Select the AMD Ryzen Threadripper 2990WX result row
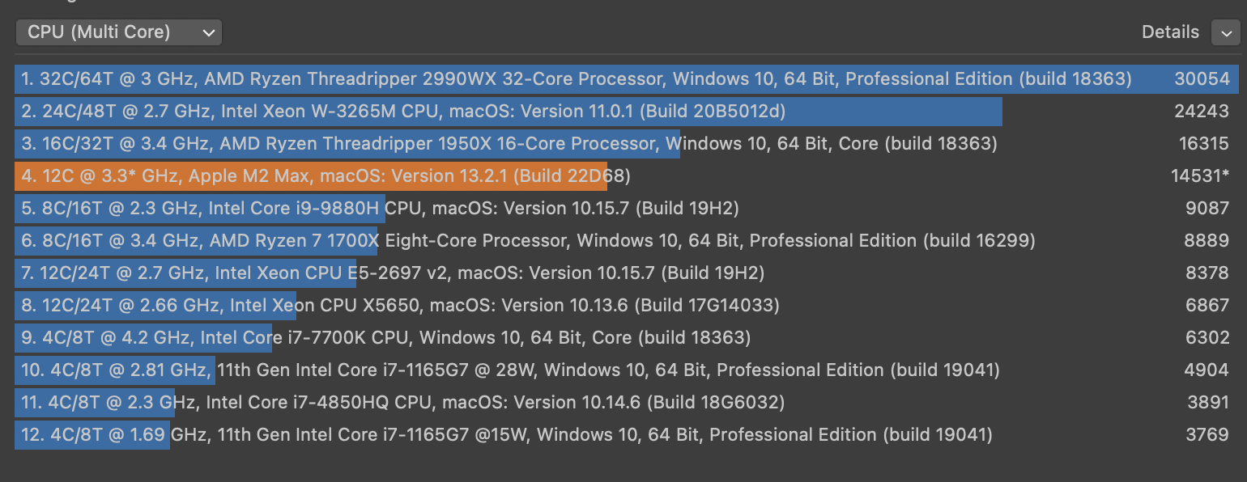1247x482 pixels. (627, 79)
